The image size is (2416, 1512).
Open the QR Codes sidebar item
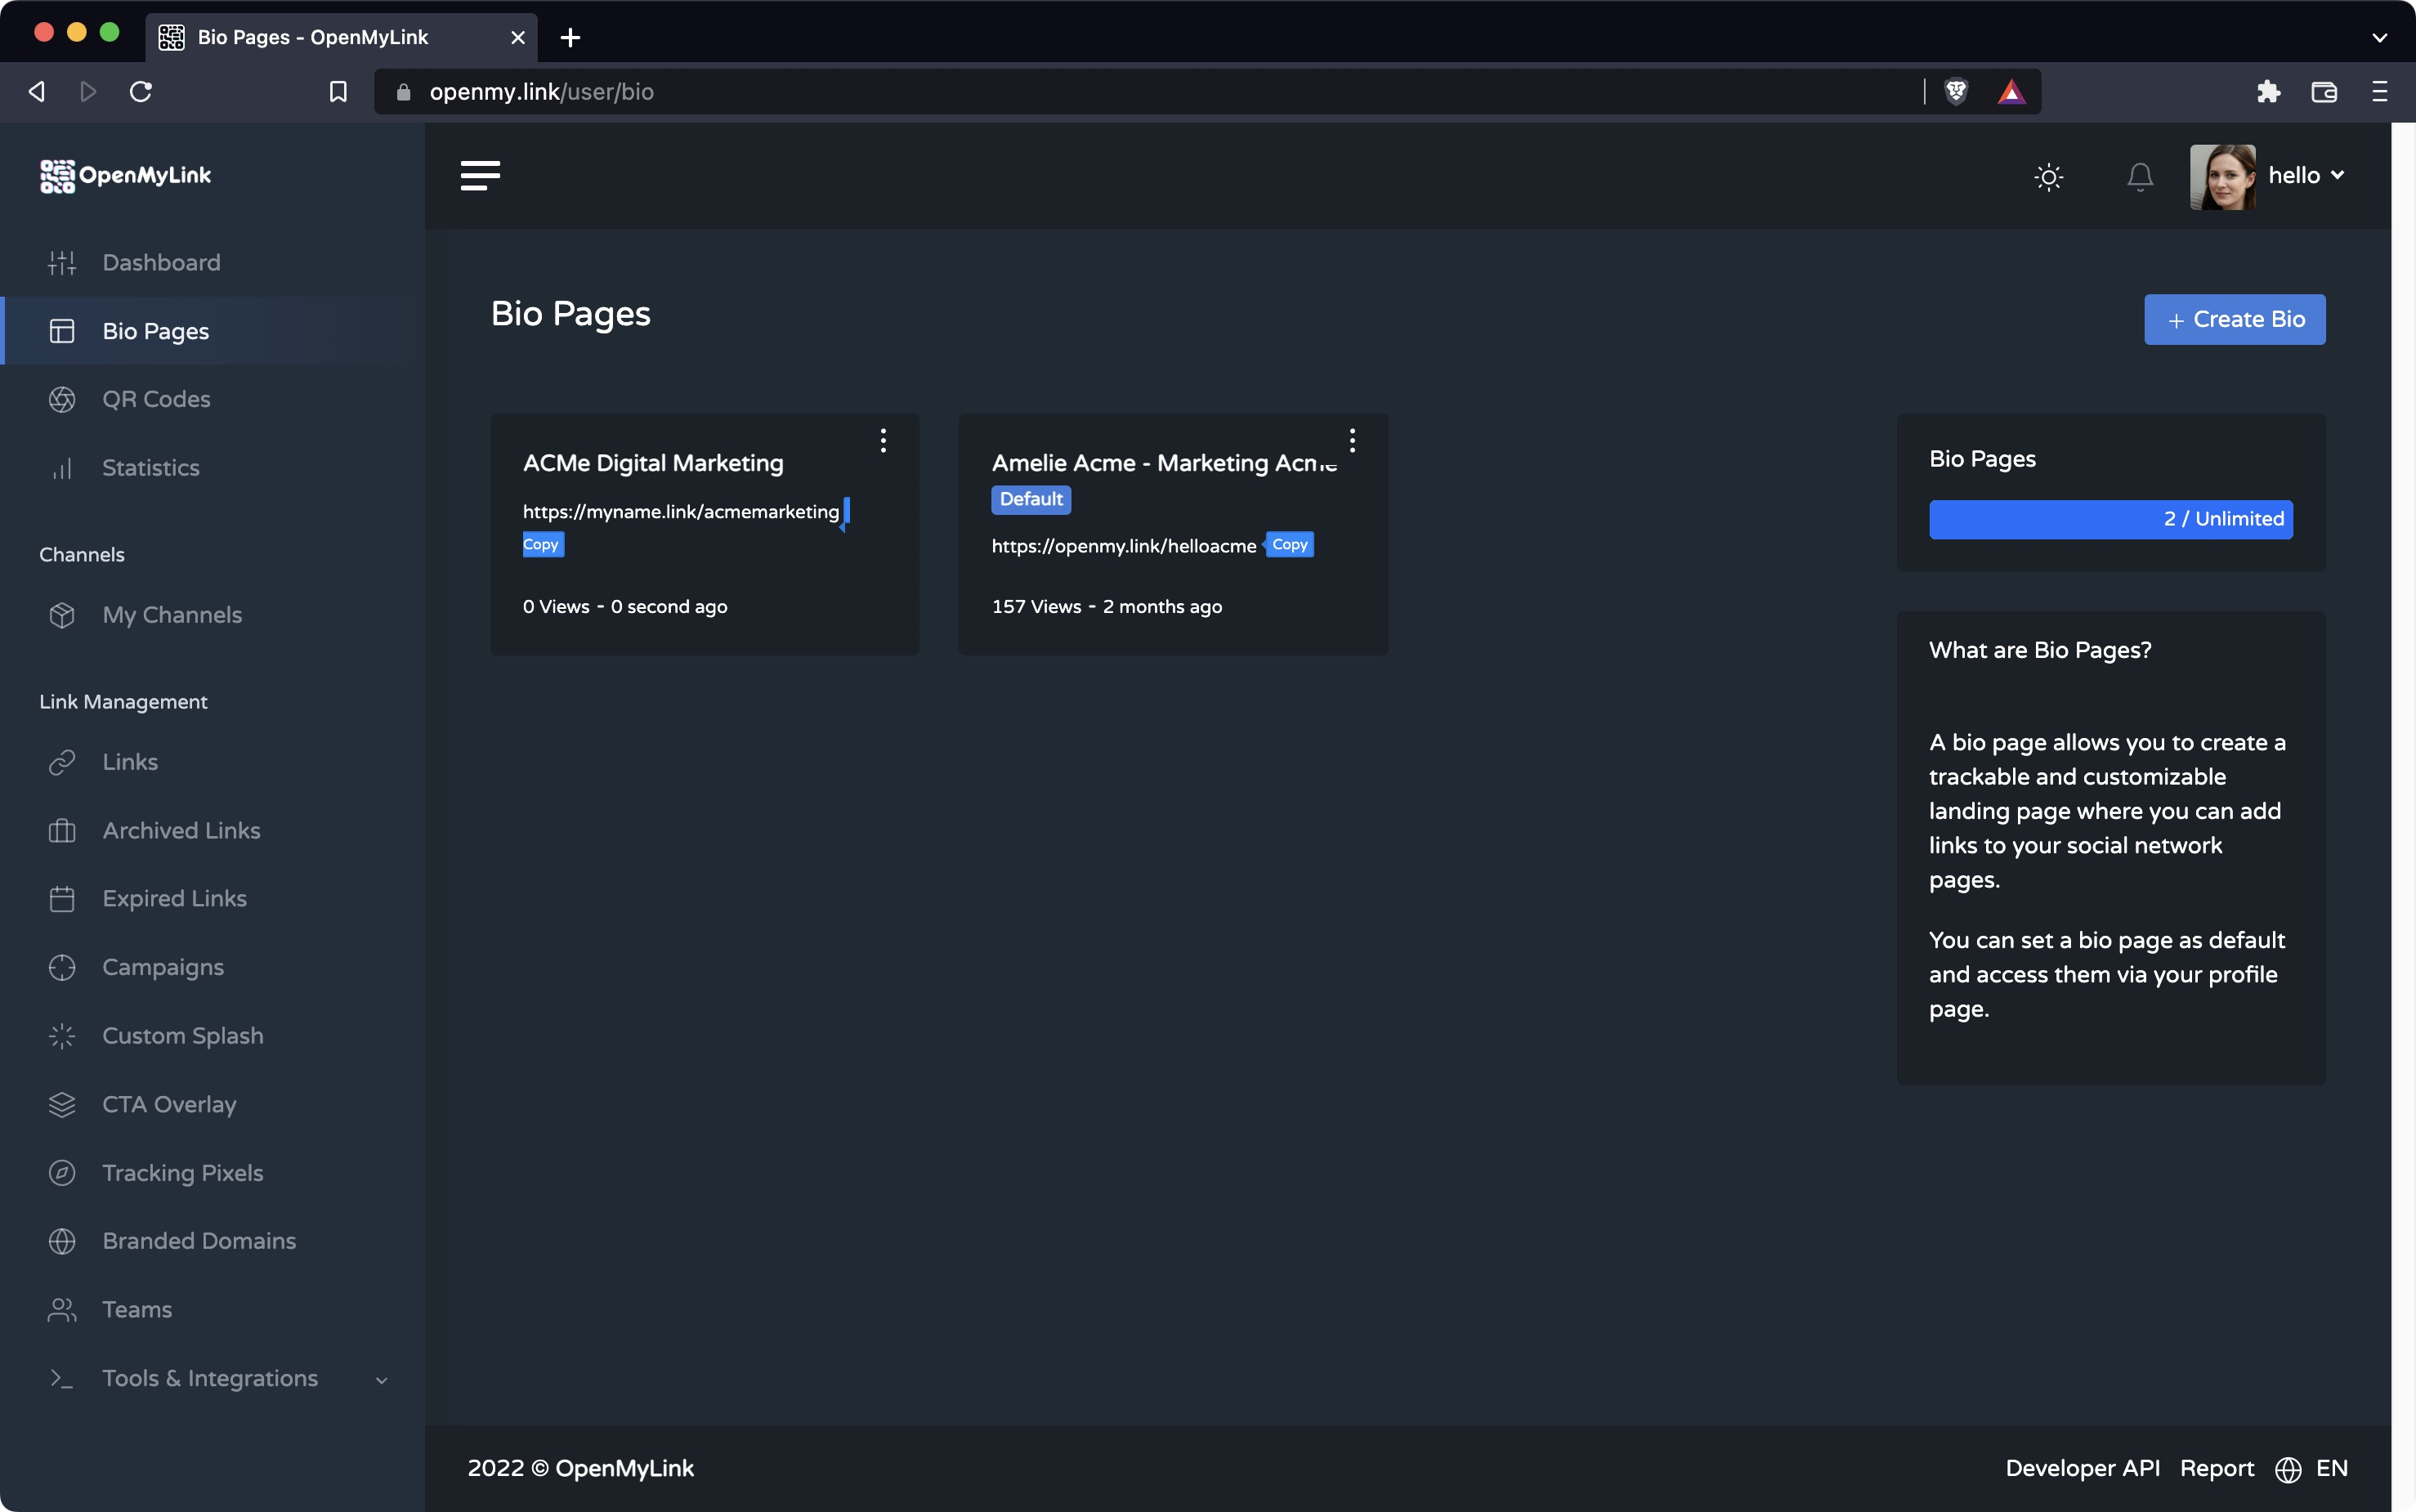tap(156, 399)
